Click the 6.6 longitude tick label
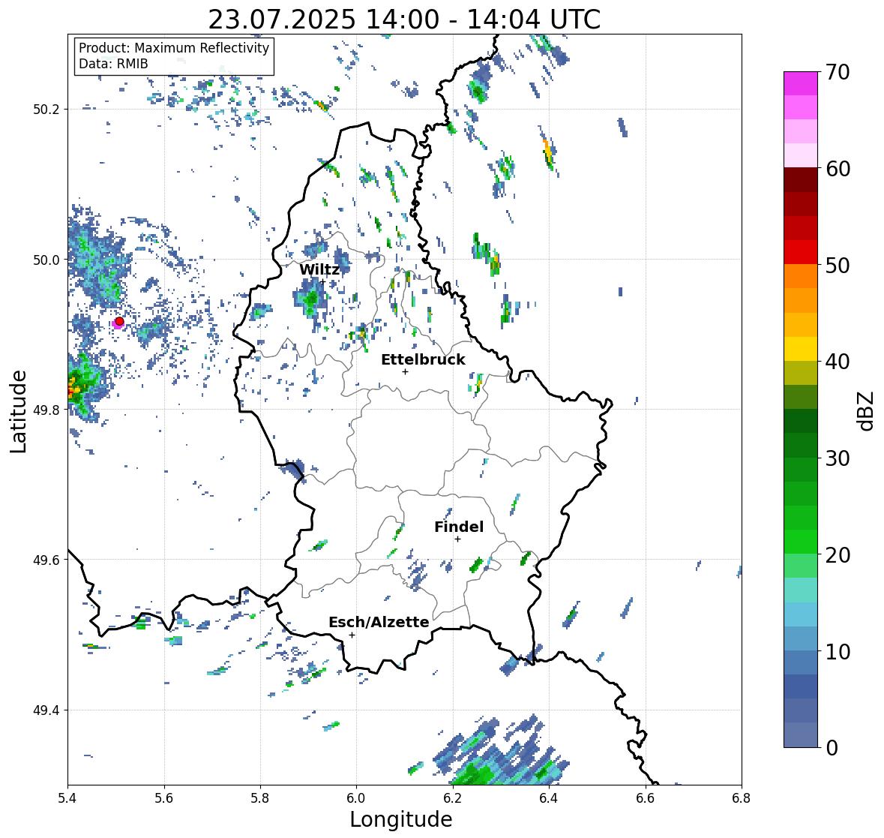Viewport: 884px width, 838px height. click(646, 798)
